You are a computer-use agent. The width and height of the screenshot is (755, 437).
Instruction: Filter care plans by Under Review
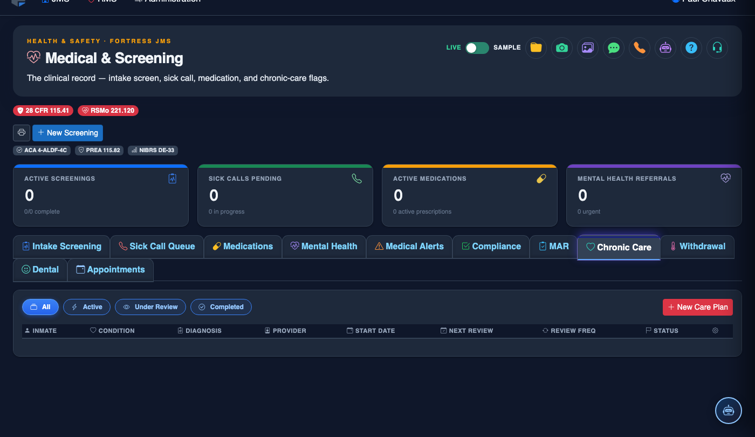click(x=150, y=307)
